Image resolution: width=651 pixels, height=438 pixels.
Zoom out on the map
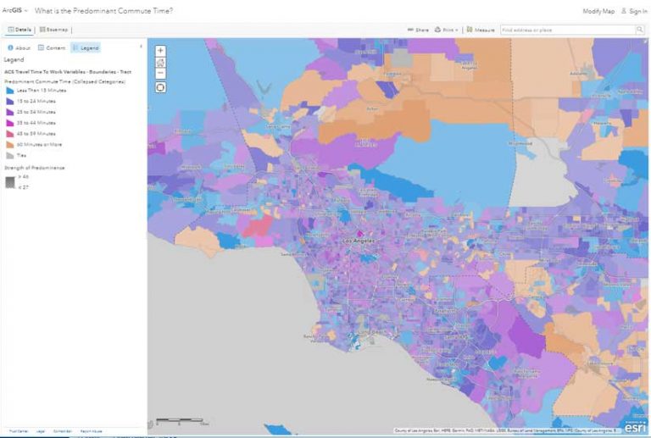(x=161, y=74)
